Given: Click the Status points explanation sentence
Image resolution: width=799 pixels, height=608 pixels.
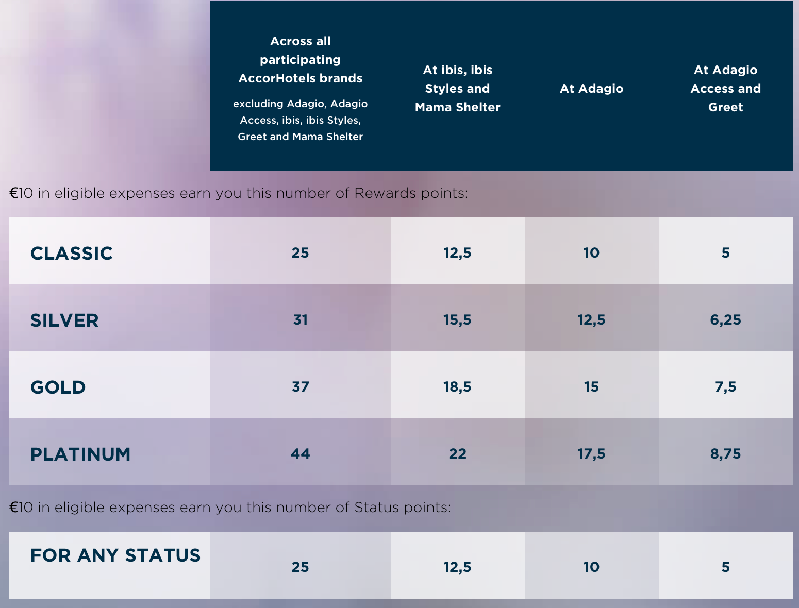Looking at the screenshot, I should tap(230, 508).
